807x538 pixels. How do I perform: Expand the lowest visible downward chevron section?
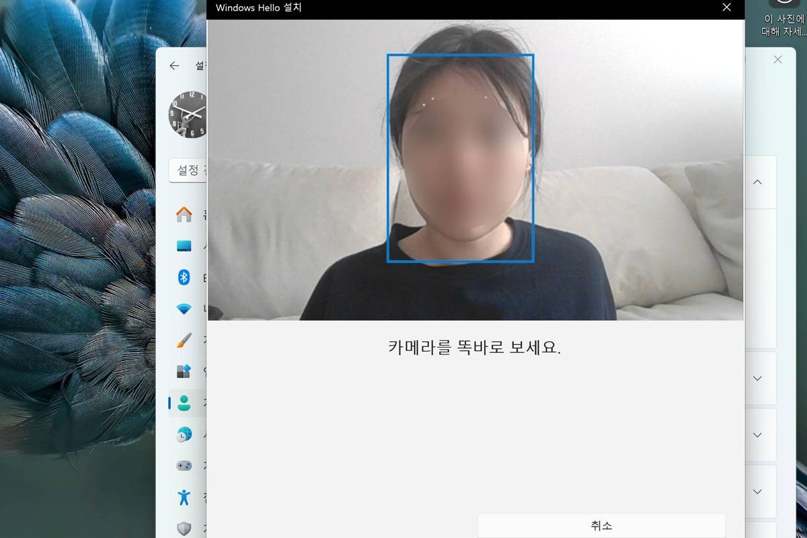(757, 492)
